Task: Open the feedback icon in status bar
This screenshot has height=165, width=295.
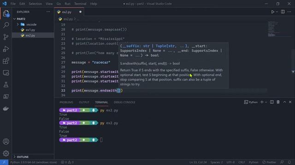Action: (x=282, y=162)
